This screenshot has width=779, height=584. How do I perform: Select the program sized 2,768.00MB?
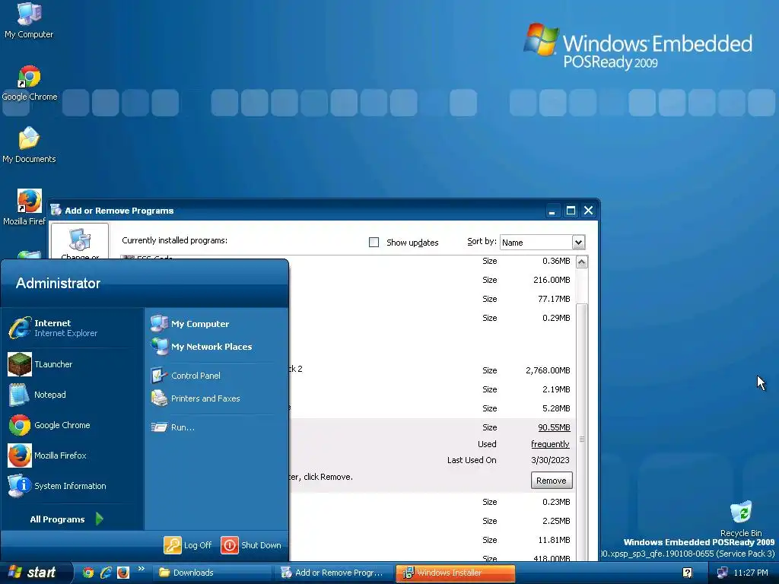[x=432, y=370]
